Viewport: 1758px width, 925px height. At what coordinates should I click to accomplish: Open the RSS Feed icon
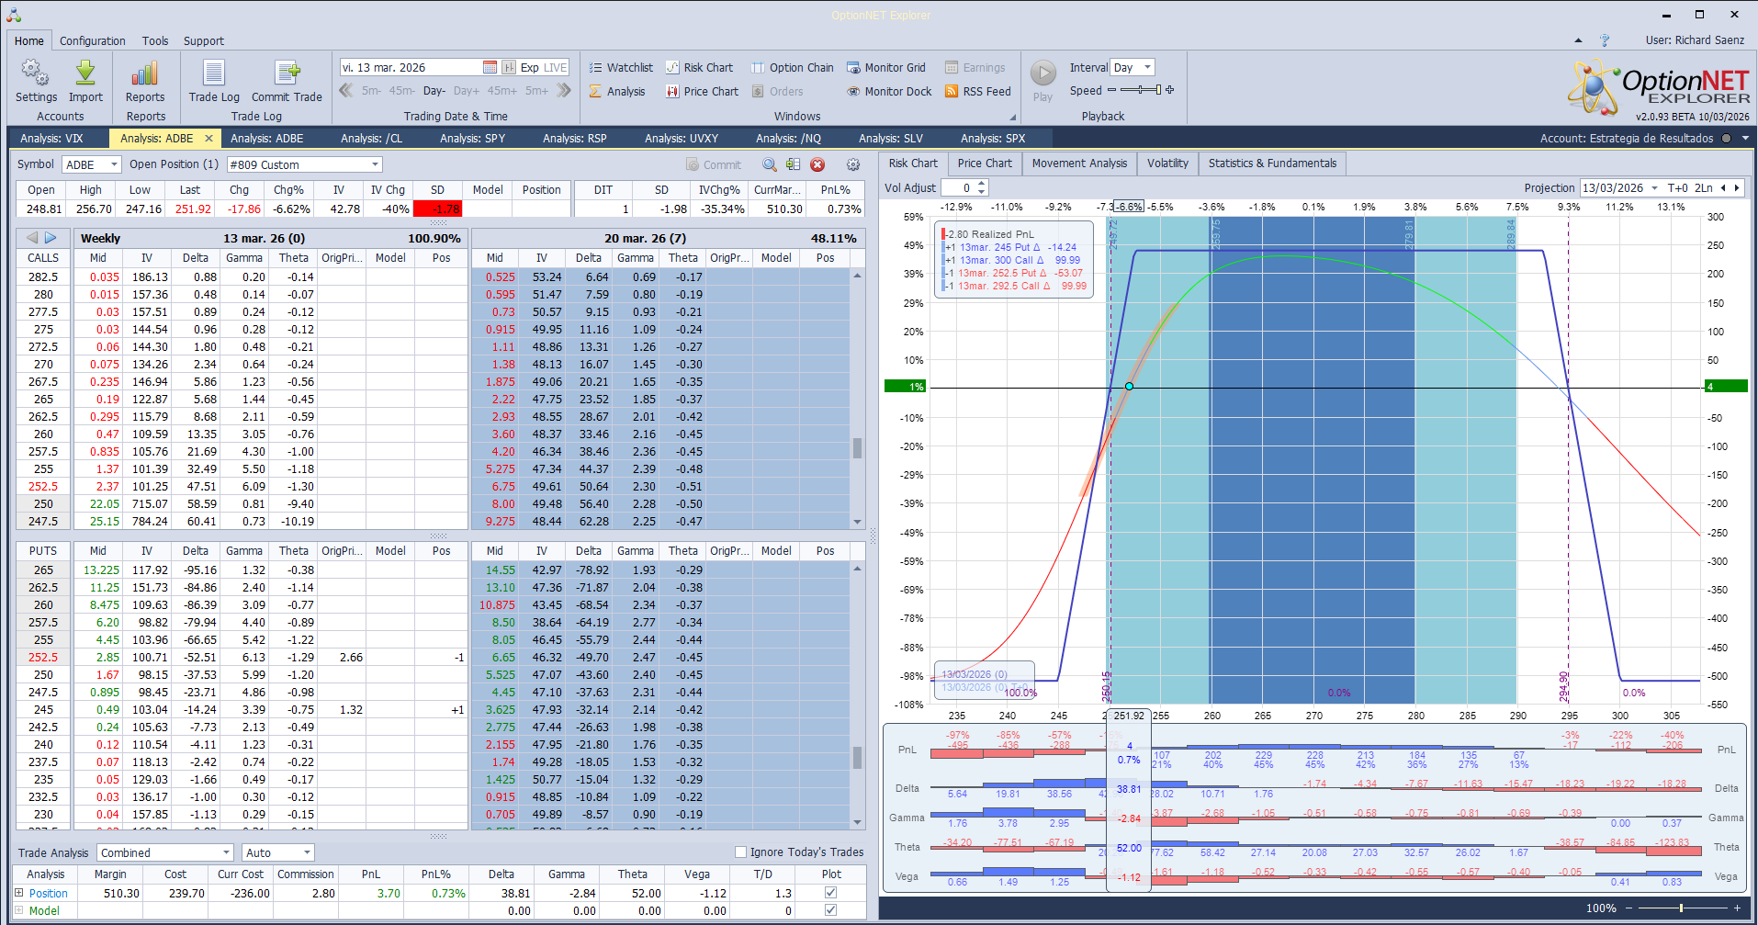952,92
